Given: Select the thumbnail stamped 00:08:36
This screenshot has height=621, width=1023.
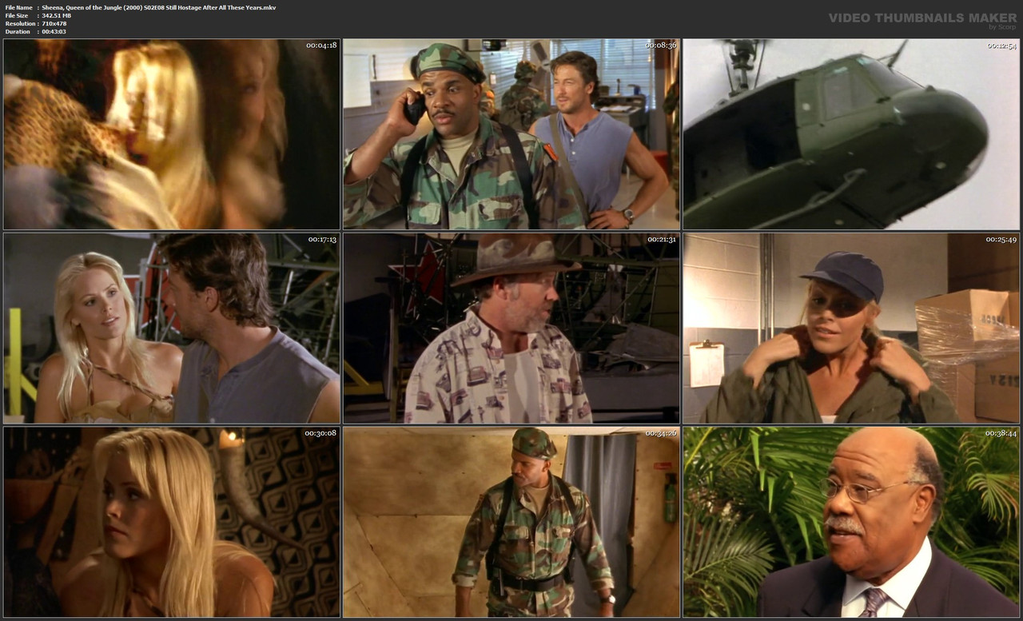Looking at the screenshot, I should coord(511,134).
